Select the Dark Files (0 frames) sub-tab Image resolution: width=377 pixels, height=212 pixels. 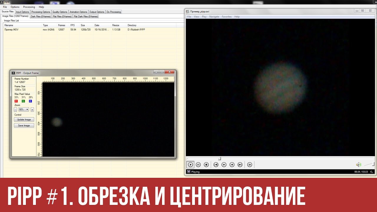[41, 16]
